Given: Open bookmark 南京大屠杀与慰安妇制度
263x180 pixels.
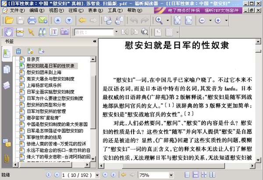Looking at the screenshot, I should [50, 79].
